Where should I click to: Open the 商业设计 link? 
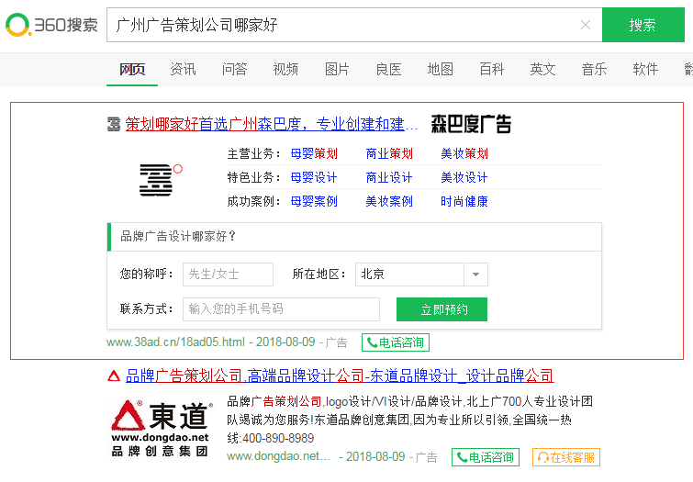click(389, 177)
